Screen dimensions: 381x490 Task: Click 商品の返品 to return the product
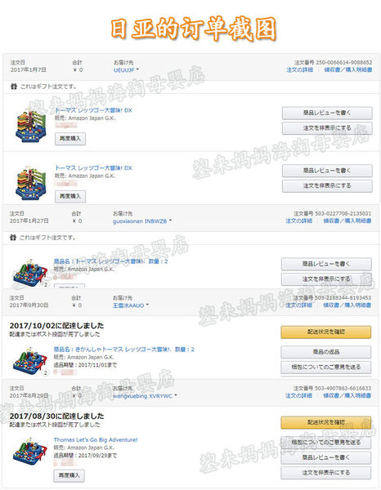pyautogui.click(x=326, y=352)
